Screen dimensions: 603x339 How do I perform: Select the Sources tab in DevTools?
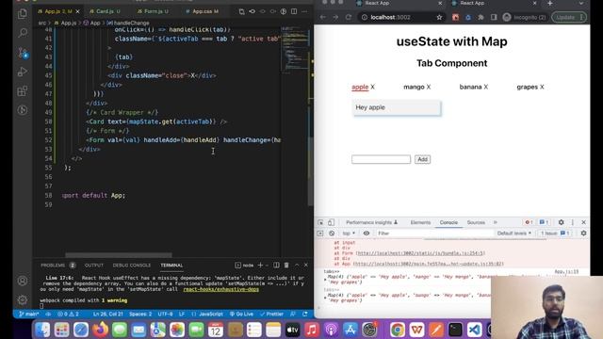click(x=476, y=222)
